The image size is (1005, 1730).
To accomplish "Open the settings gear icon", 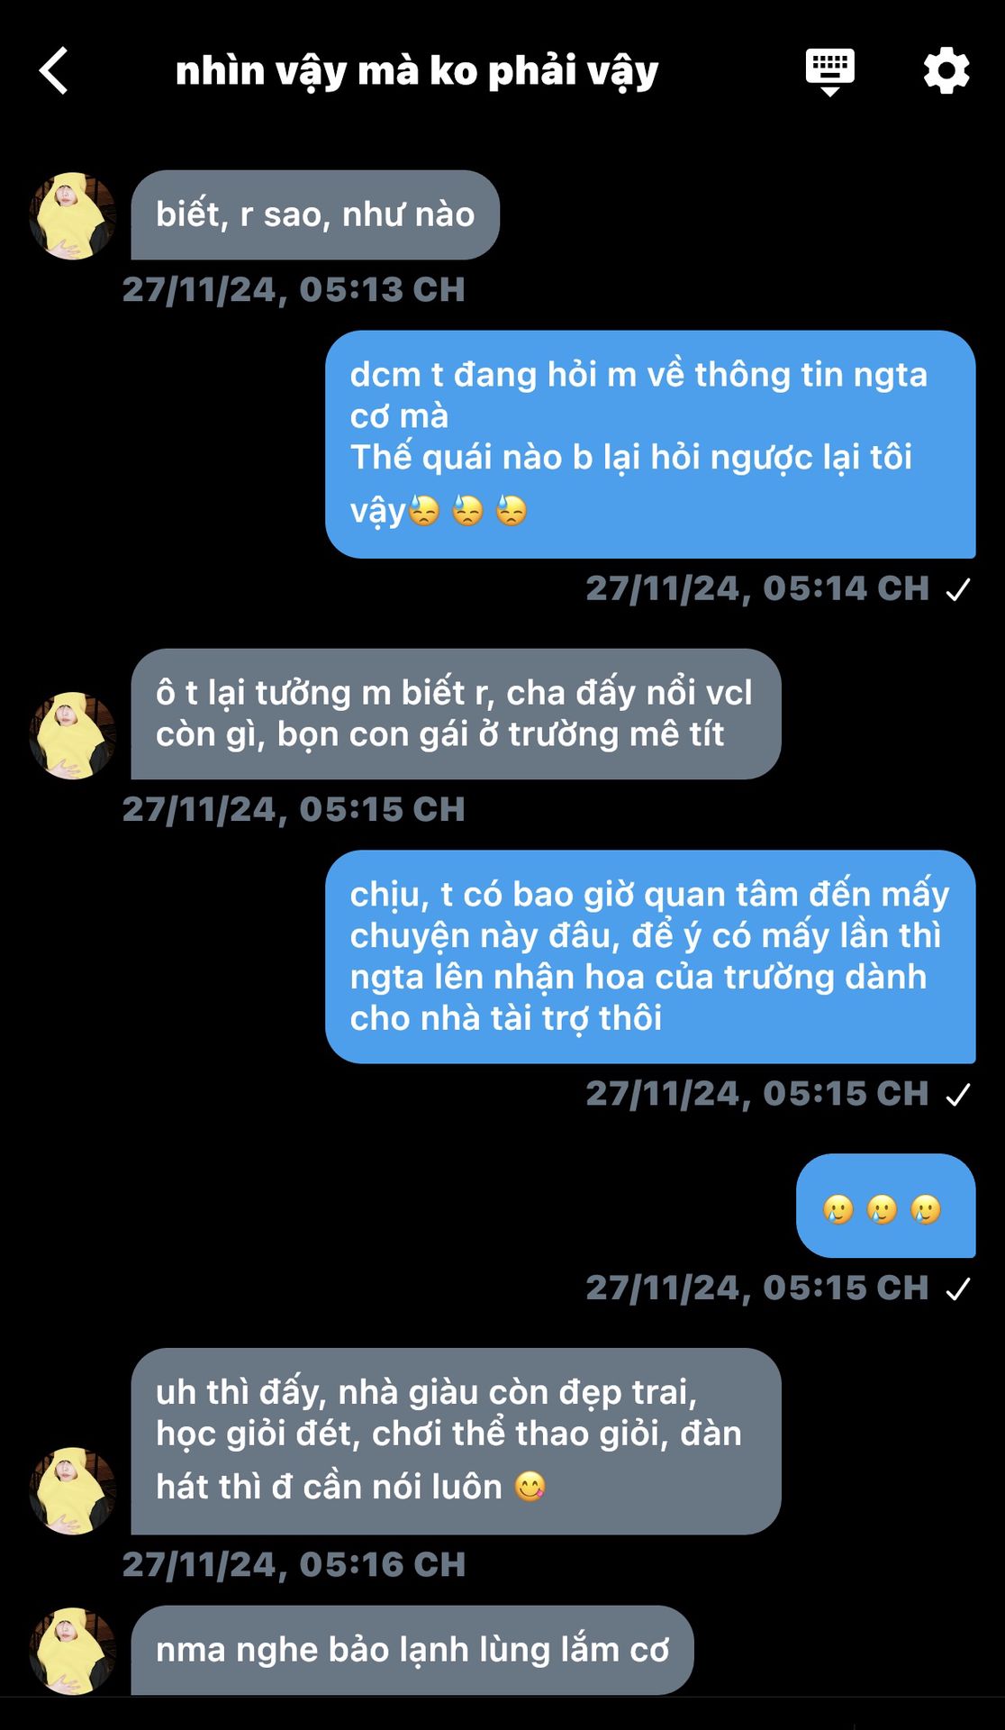I will (x=946, y=70).
